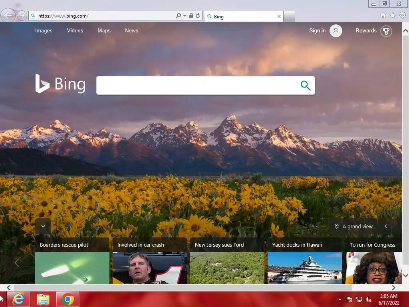Click the New Jersey forest thumbnail

[227, 268]
